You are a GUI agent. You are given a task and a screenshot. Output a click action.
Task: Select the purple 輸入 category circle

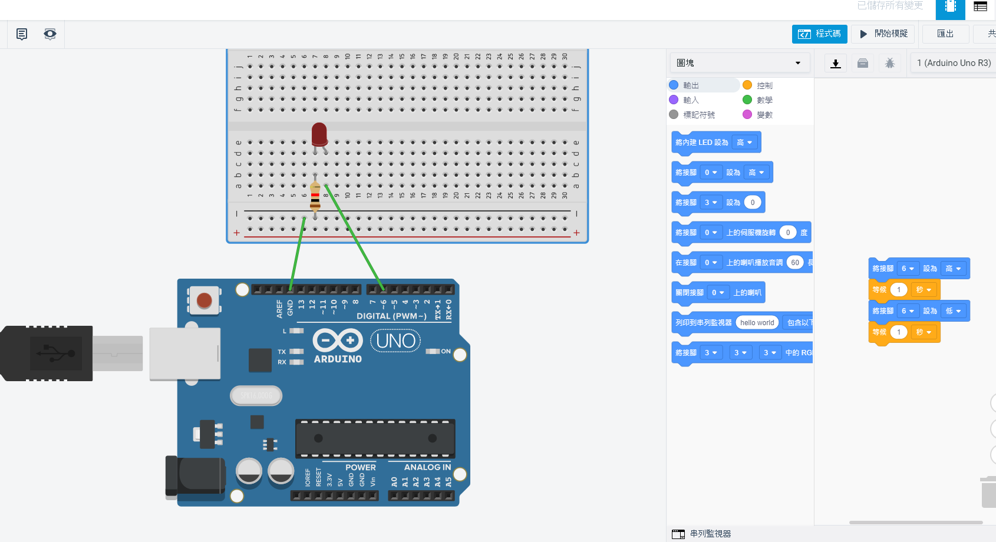tap(674, 100)
